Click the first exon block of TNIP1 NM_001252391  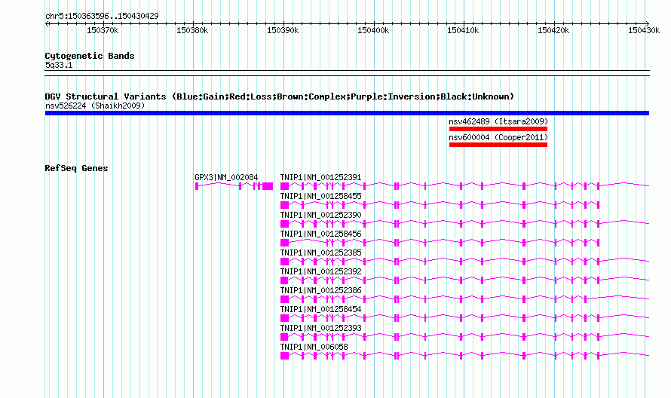click(284, 186)
